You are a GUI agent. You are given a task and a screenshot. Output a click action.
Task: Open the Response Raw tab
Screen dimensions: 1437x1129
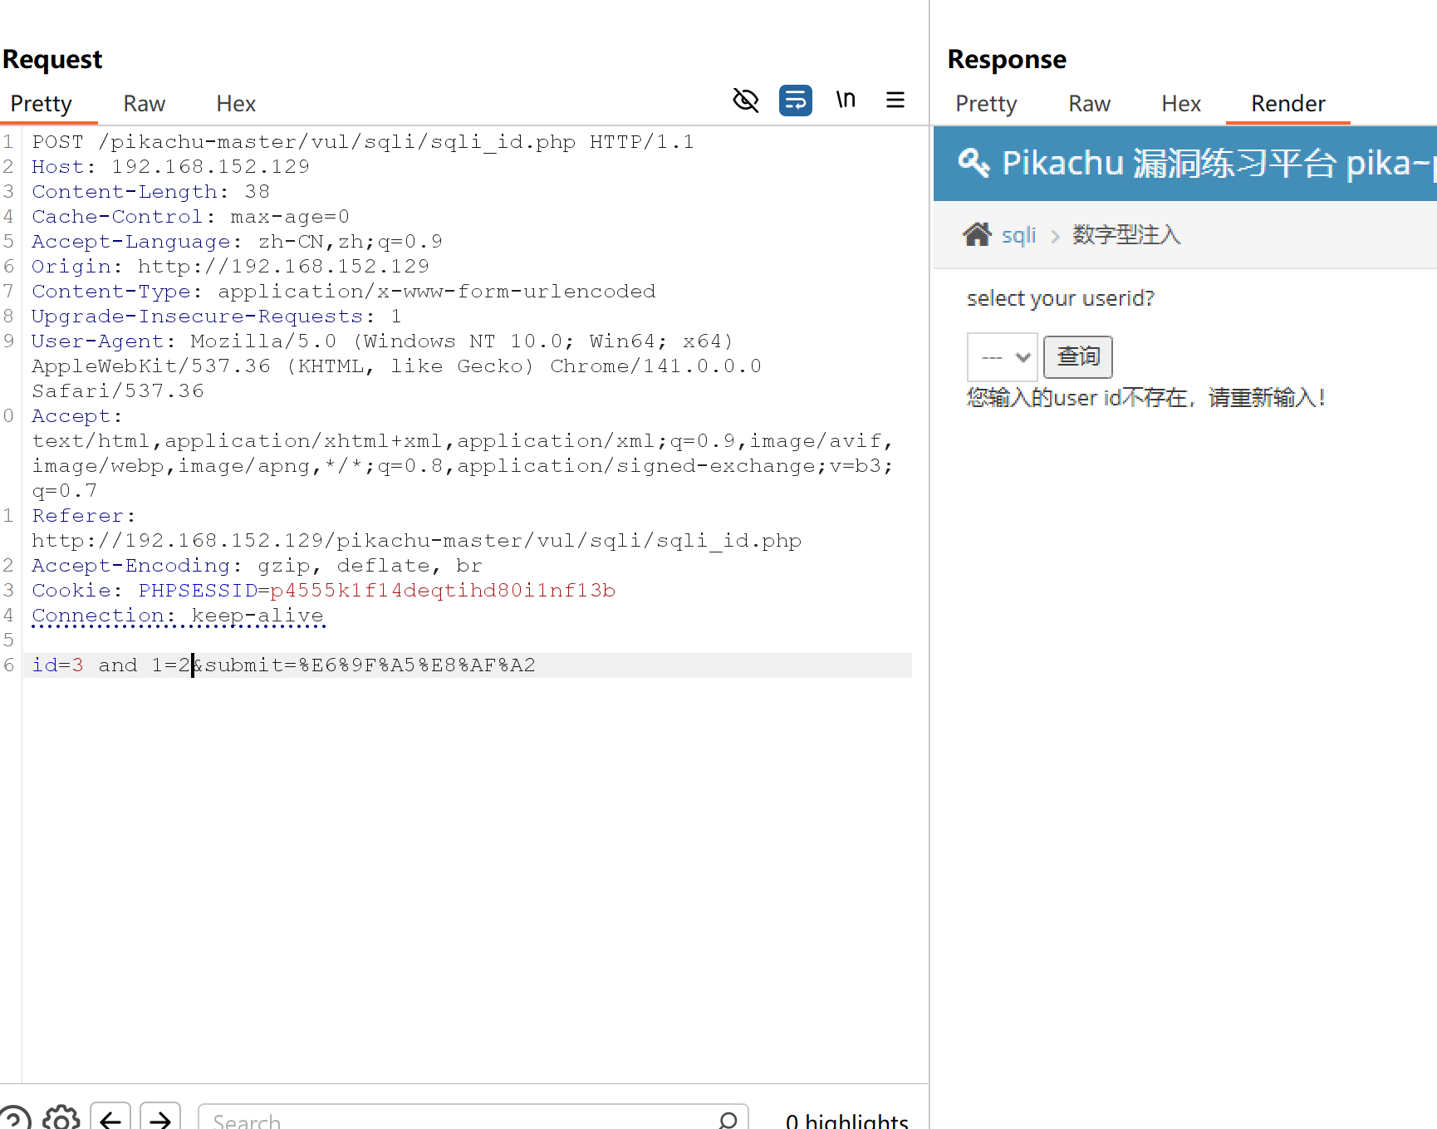(x=1090, y=104)
